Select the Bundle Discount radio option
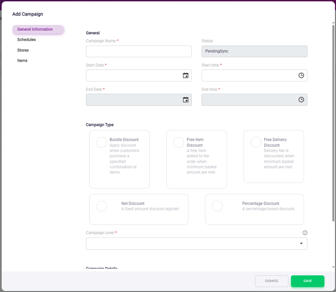The height and width of the screenshot is (292, 336). [102, 142]
